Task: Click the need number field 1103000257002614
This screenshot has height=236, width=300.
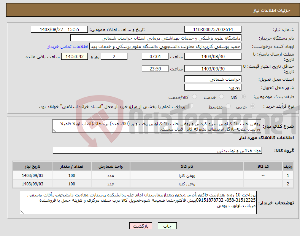Action: pyautogui.click(x=213, y=30)
